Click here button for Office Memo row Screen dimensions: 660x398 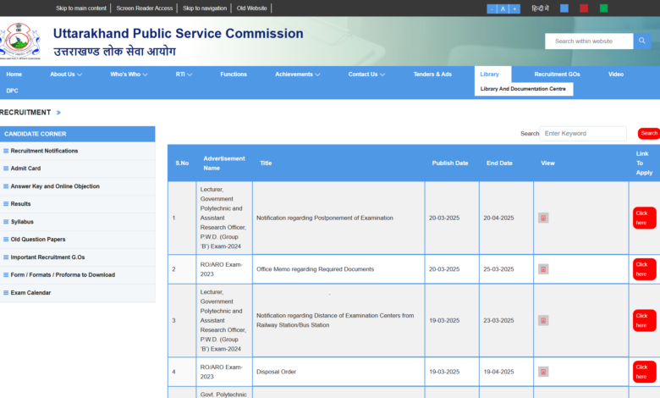(x=644, y=269)
